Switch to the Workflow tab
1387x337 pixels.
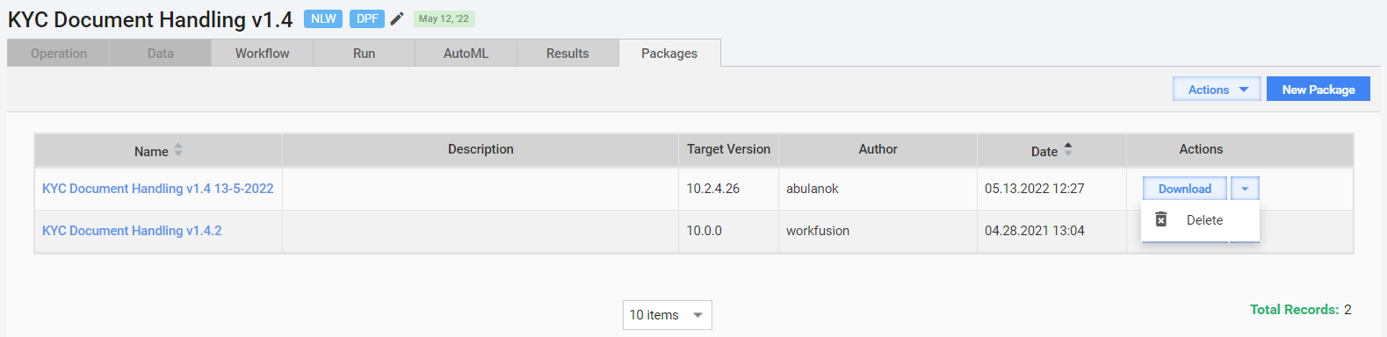(262, 54)
